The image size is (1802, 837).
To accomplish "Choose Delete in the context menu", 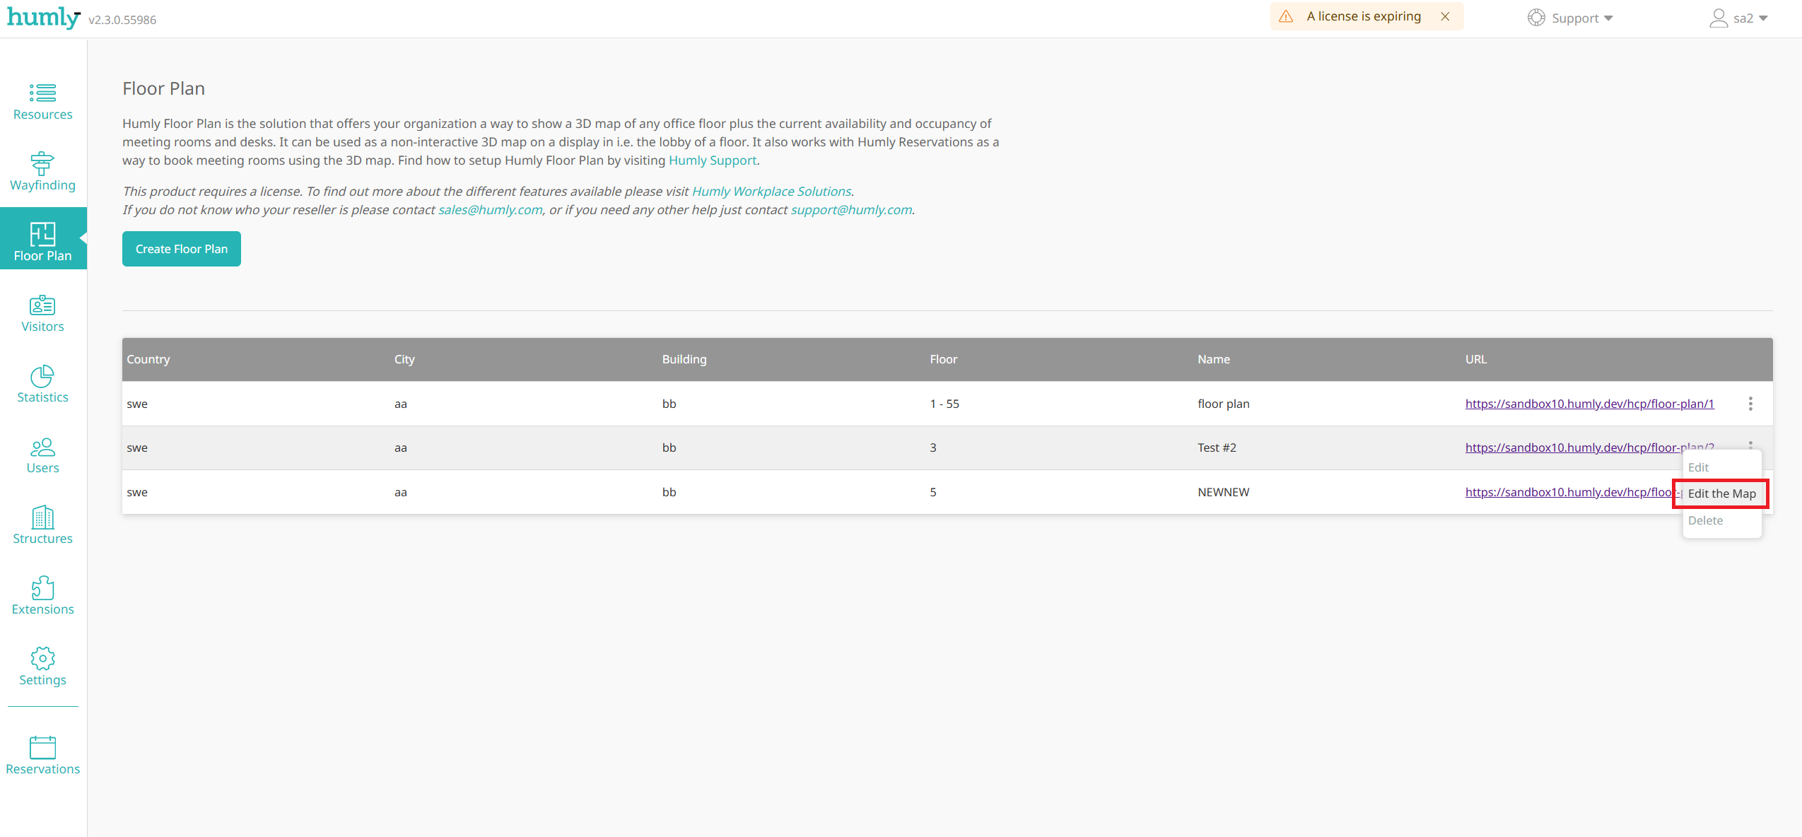I will coord(1705,520).
